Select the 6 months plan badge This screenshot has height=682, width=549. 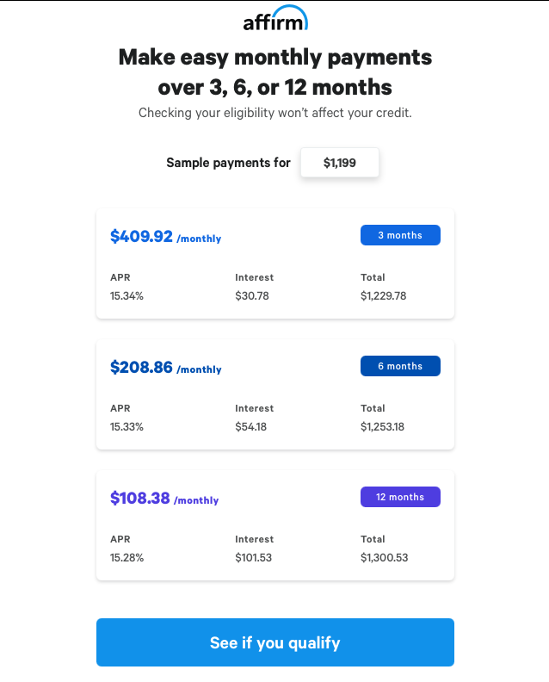[x=400, y=366]
